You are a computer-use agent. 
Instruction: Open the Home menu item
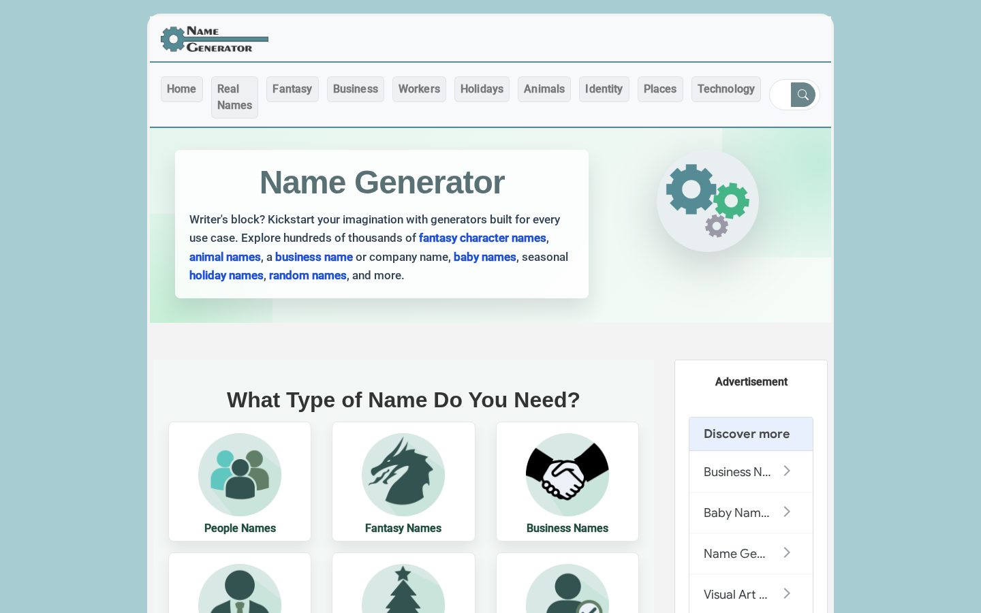pos(181,89)
